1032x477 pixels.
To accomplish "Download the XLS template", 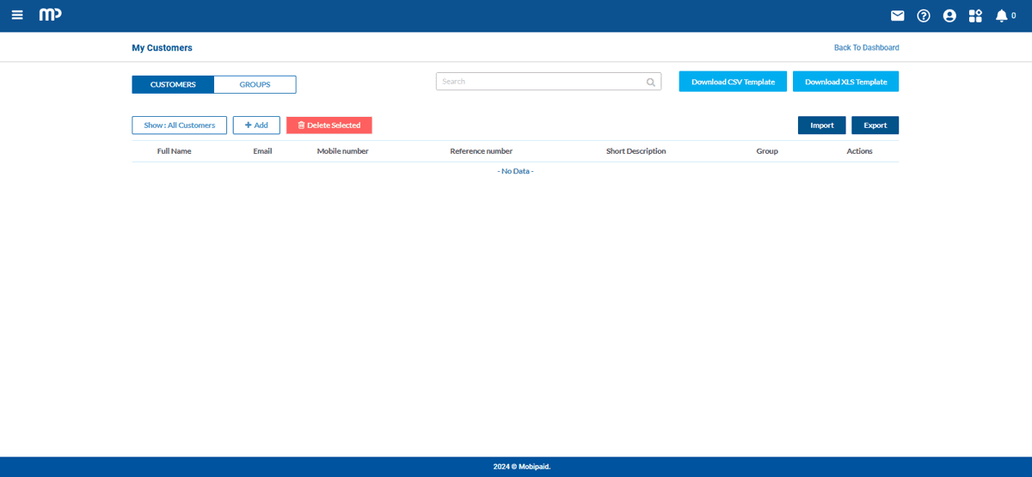I will click(845, 82).
